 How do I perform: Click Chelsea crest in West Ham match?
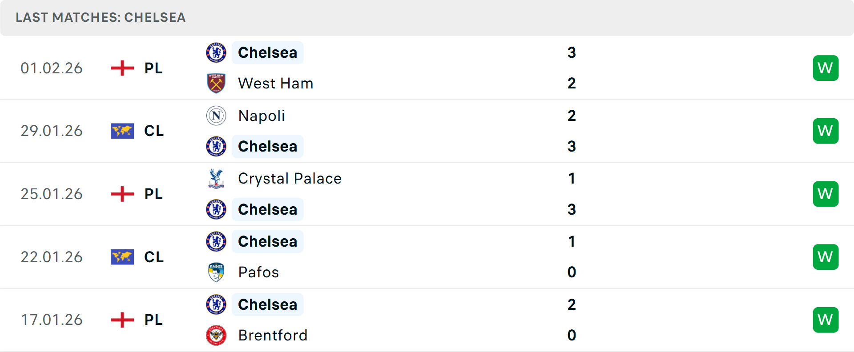216,52
